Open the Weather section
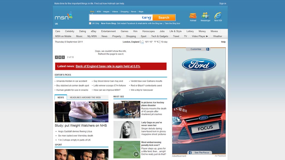 tap(217, 36)
